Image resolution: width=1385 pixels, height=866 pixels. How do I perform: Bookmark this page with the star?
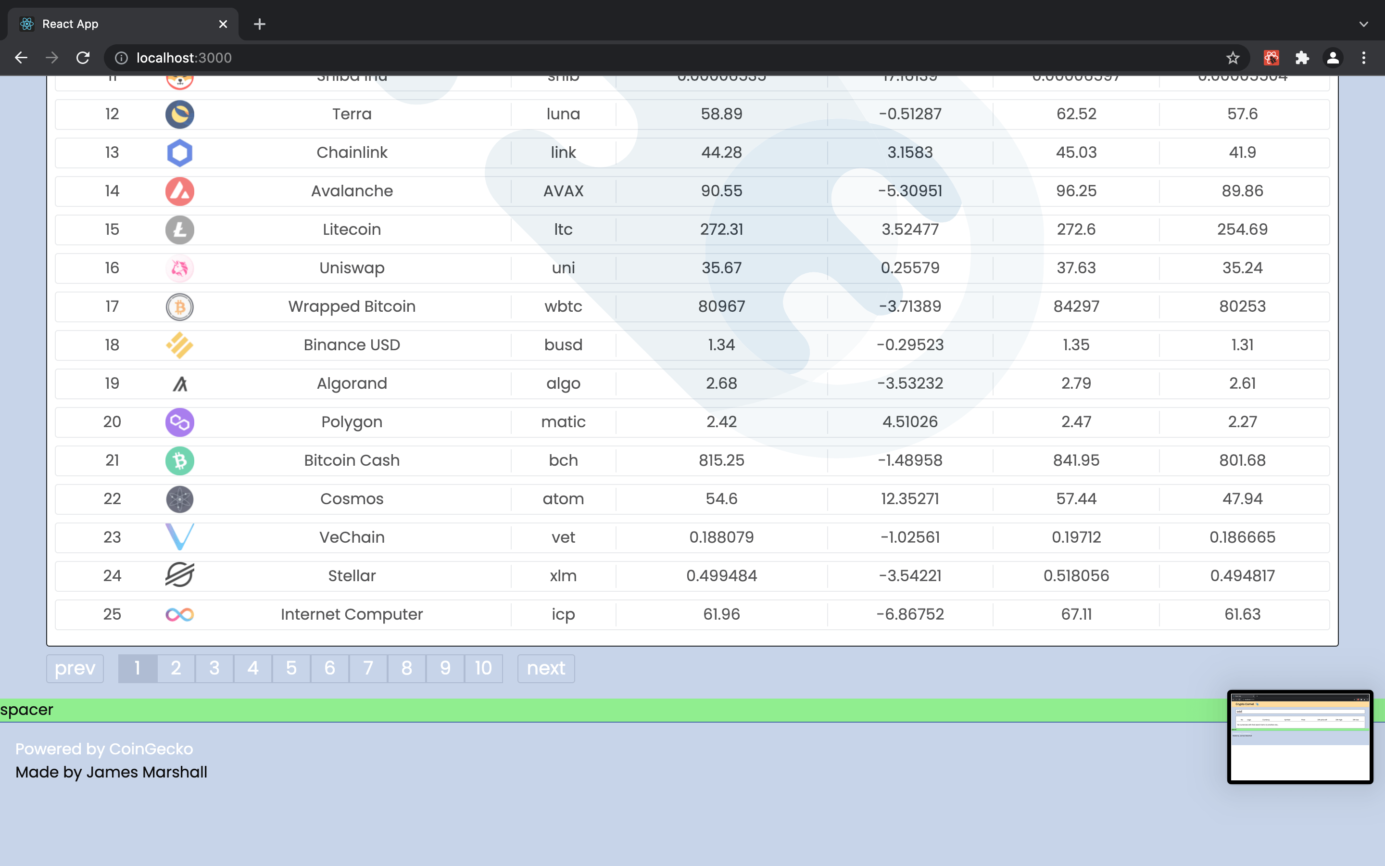(x=1233, y=58)
